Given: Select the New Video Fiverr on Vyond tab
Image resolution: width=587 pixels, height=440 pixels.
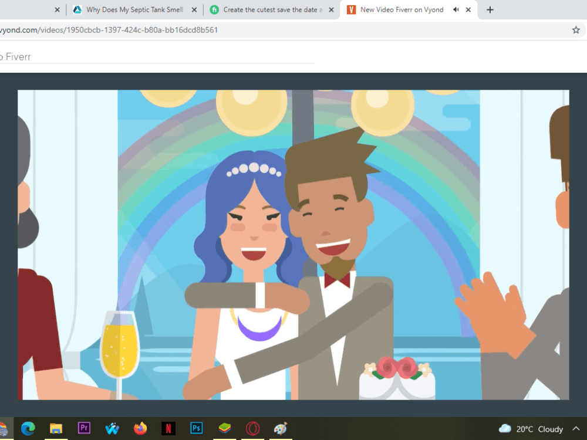Looking at the screenshot, I should tap(402, 10).
